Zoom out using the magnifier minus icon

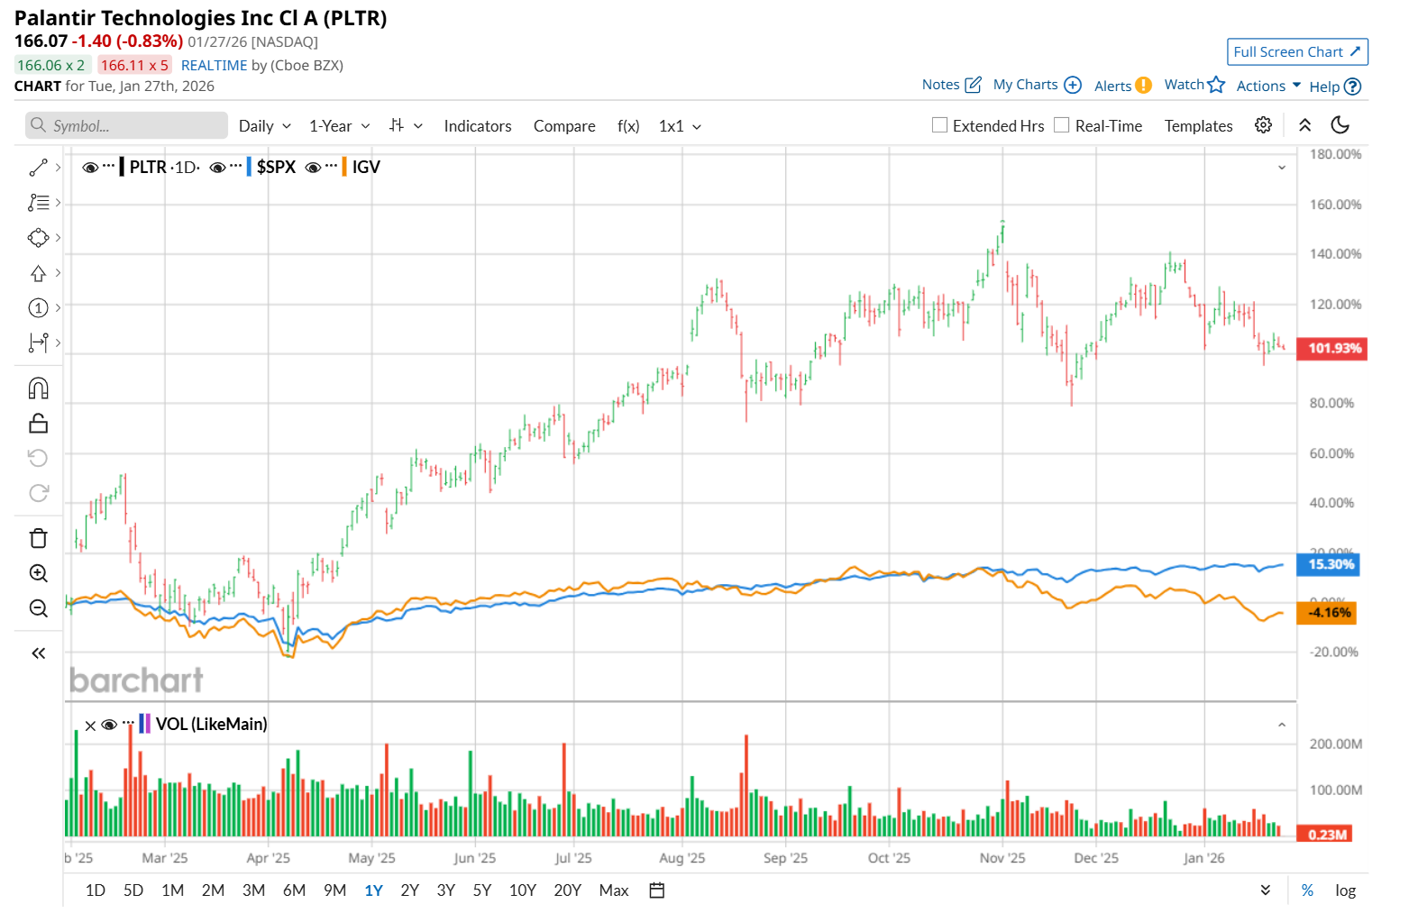(x=38, y=608)
